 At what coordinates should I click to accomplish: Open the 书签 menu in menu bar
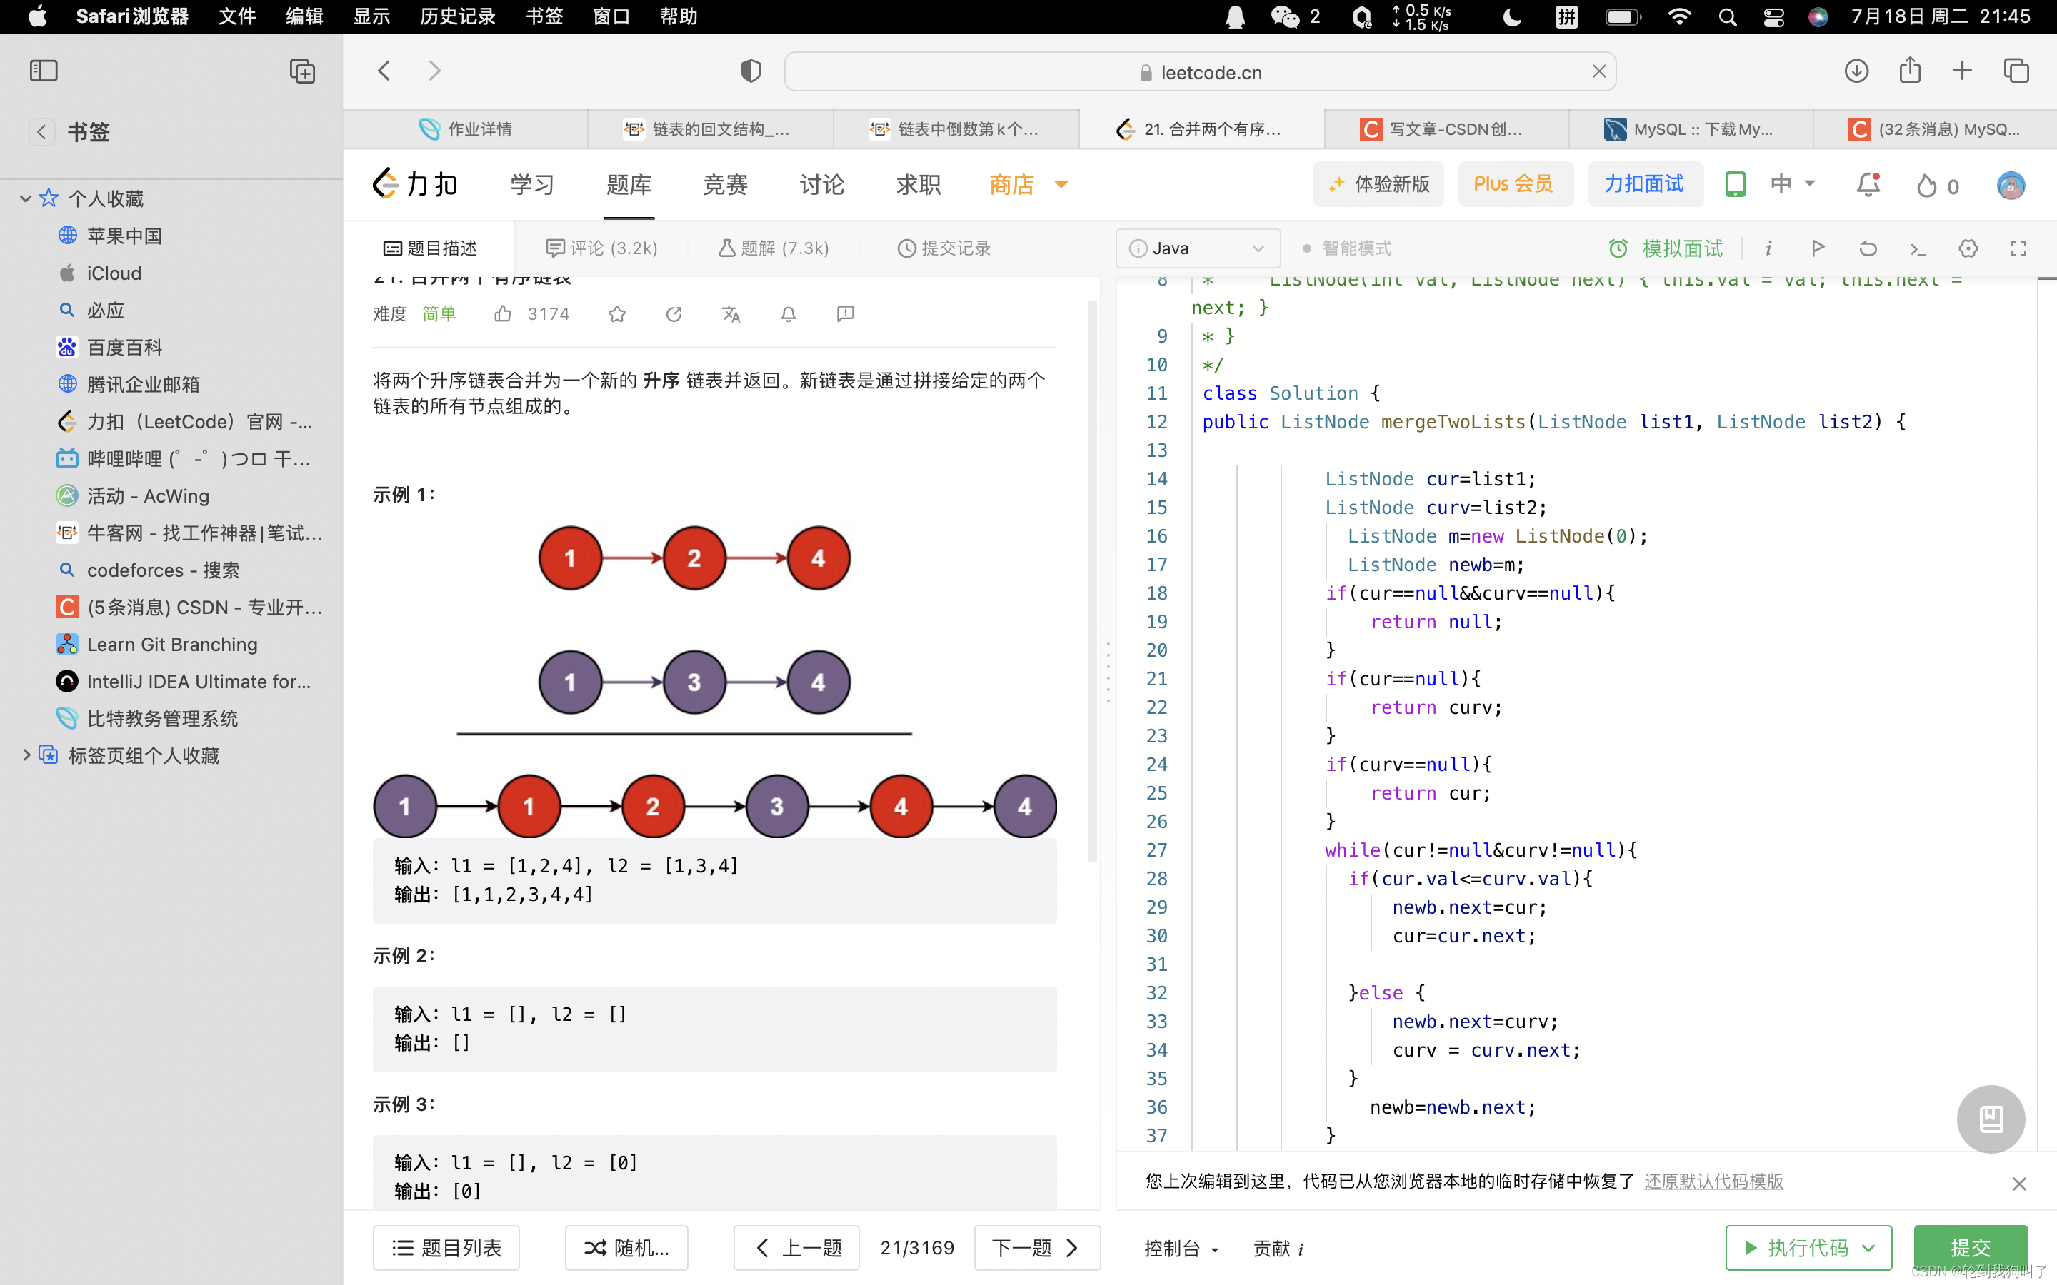(544, 16)
